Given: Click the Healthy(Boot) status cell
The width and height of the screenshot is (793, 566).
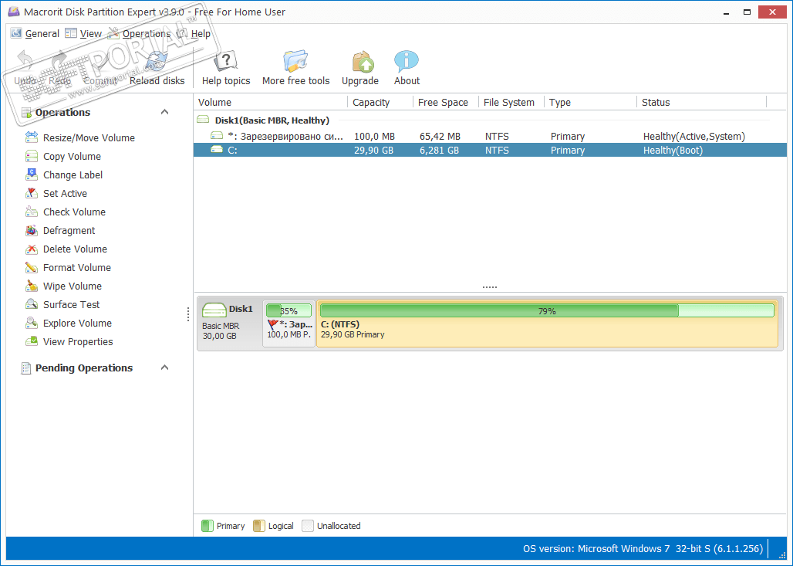Looking at the screenshot, I should (673, 151).
